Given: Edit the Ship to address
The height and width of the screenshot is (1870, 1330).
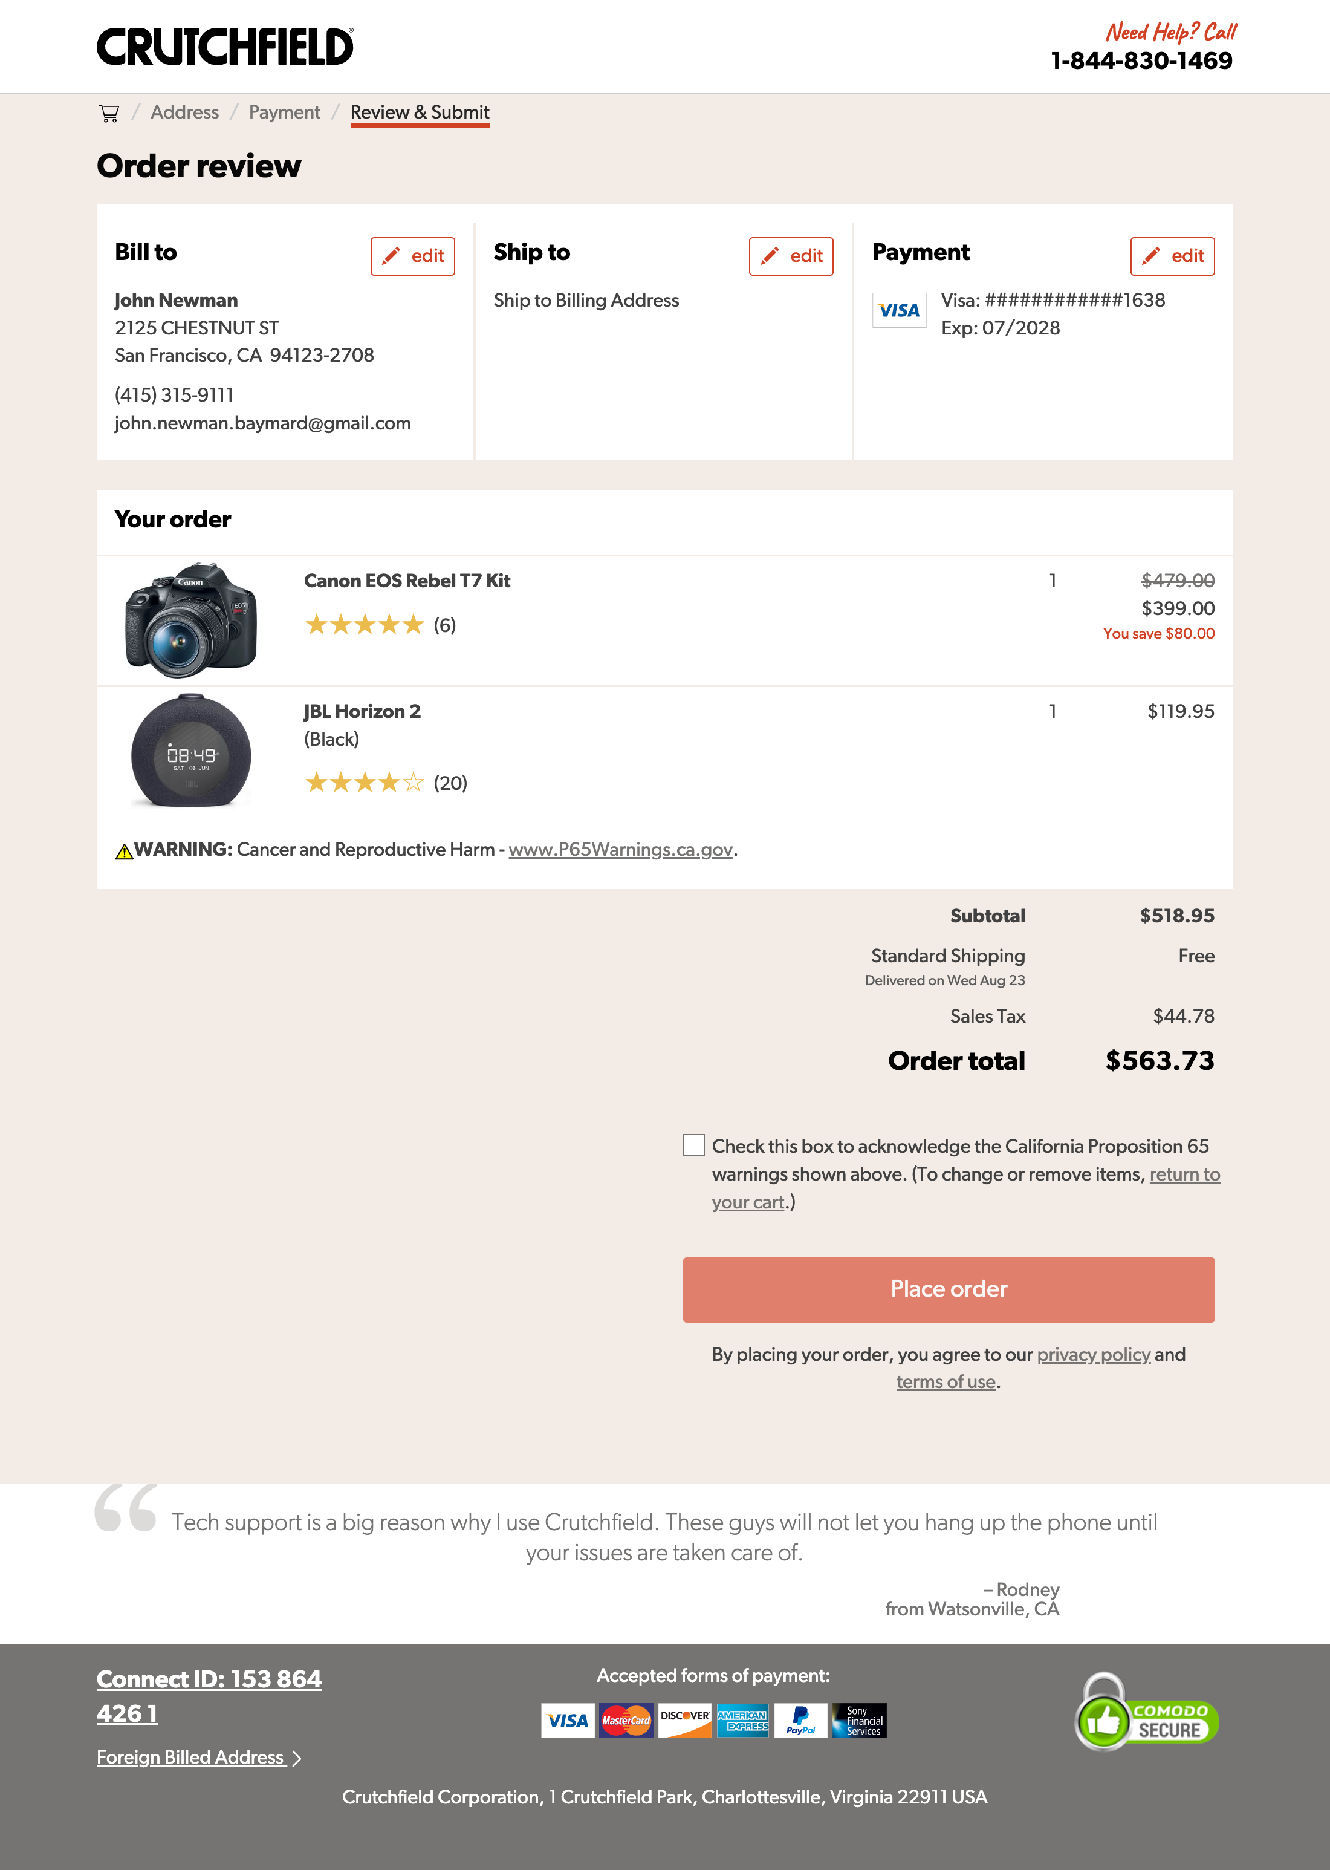Looking at the screenshot, I should click(790, 256).
